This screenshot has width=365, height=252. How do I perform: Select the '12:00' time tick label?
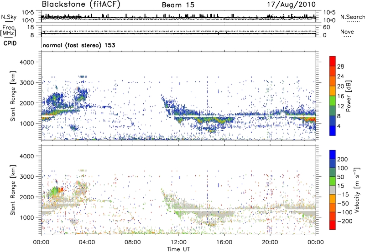(x=178, y=242)
